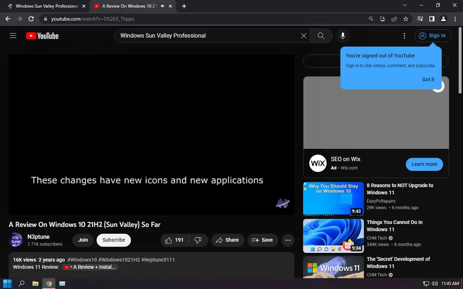Viewport: 463px width, 289px height.
Task: Open the tab search dropdown chevron
Action: (404, 5)
